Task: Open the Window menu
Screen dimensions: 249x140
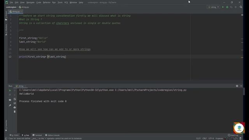Action: [x=73, y=2]
